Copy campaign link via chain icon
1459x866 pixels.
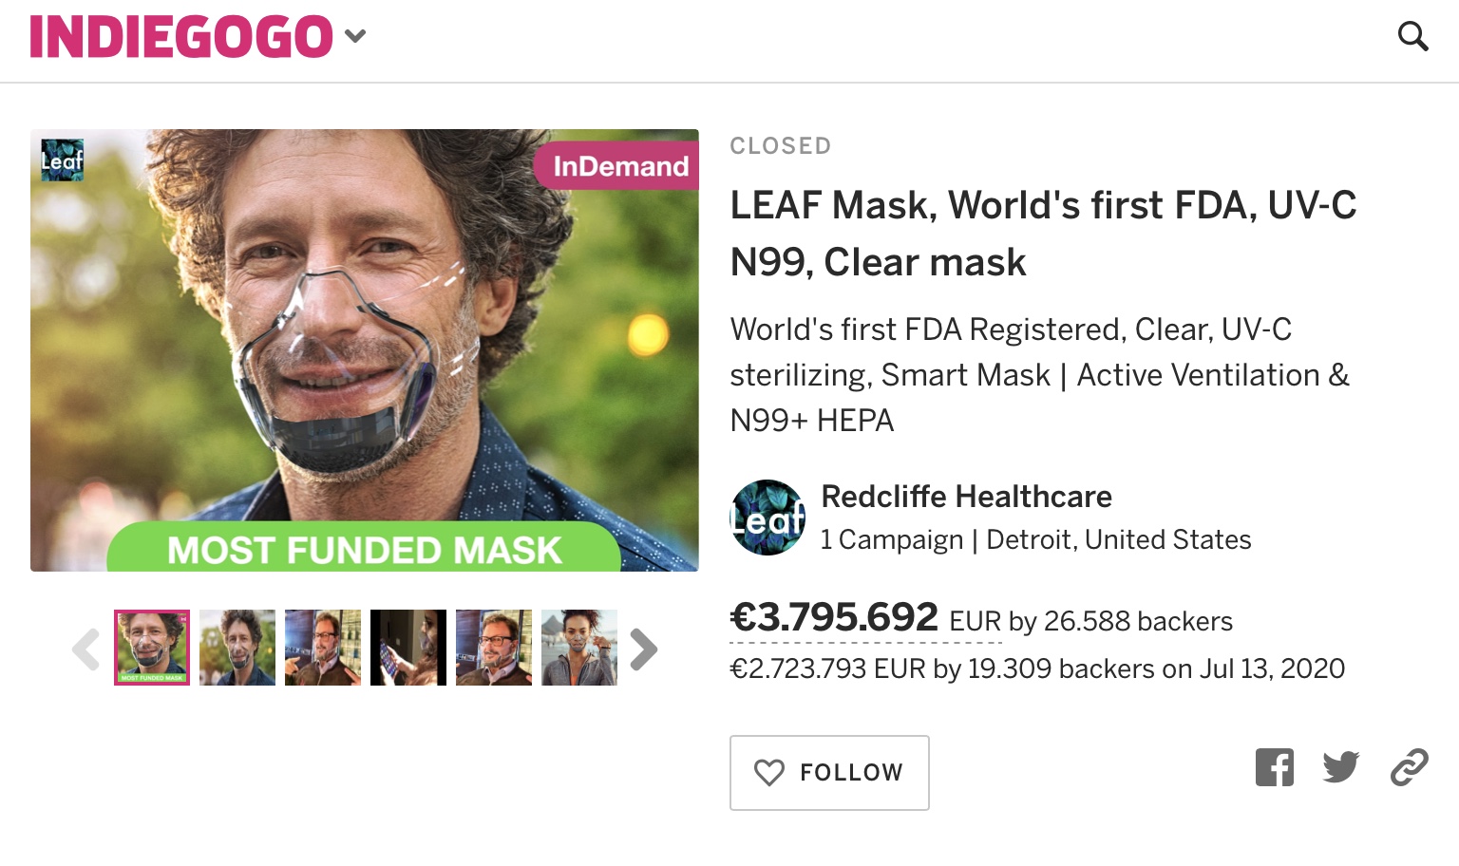tap(1409, 767)
